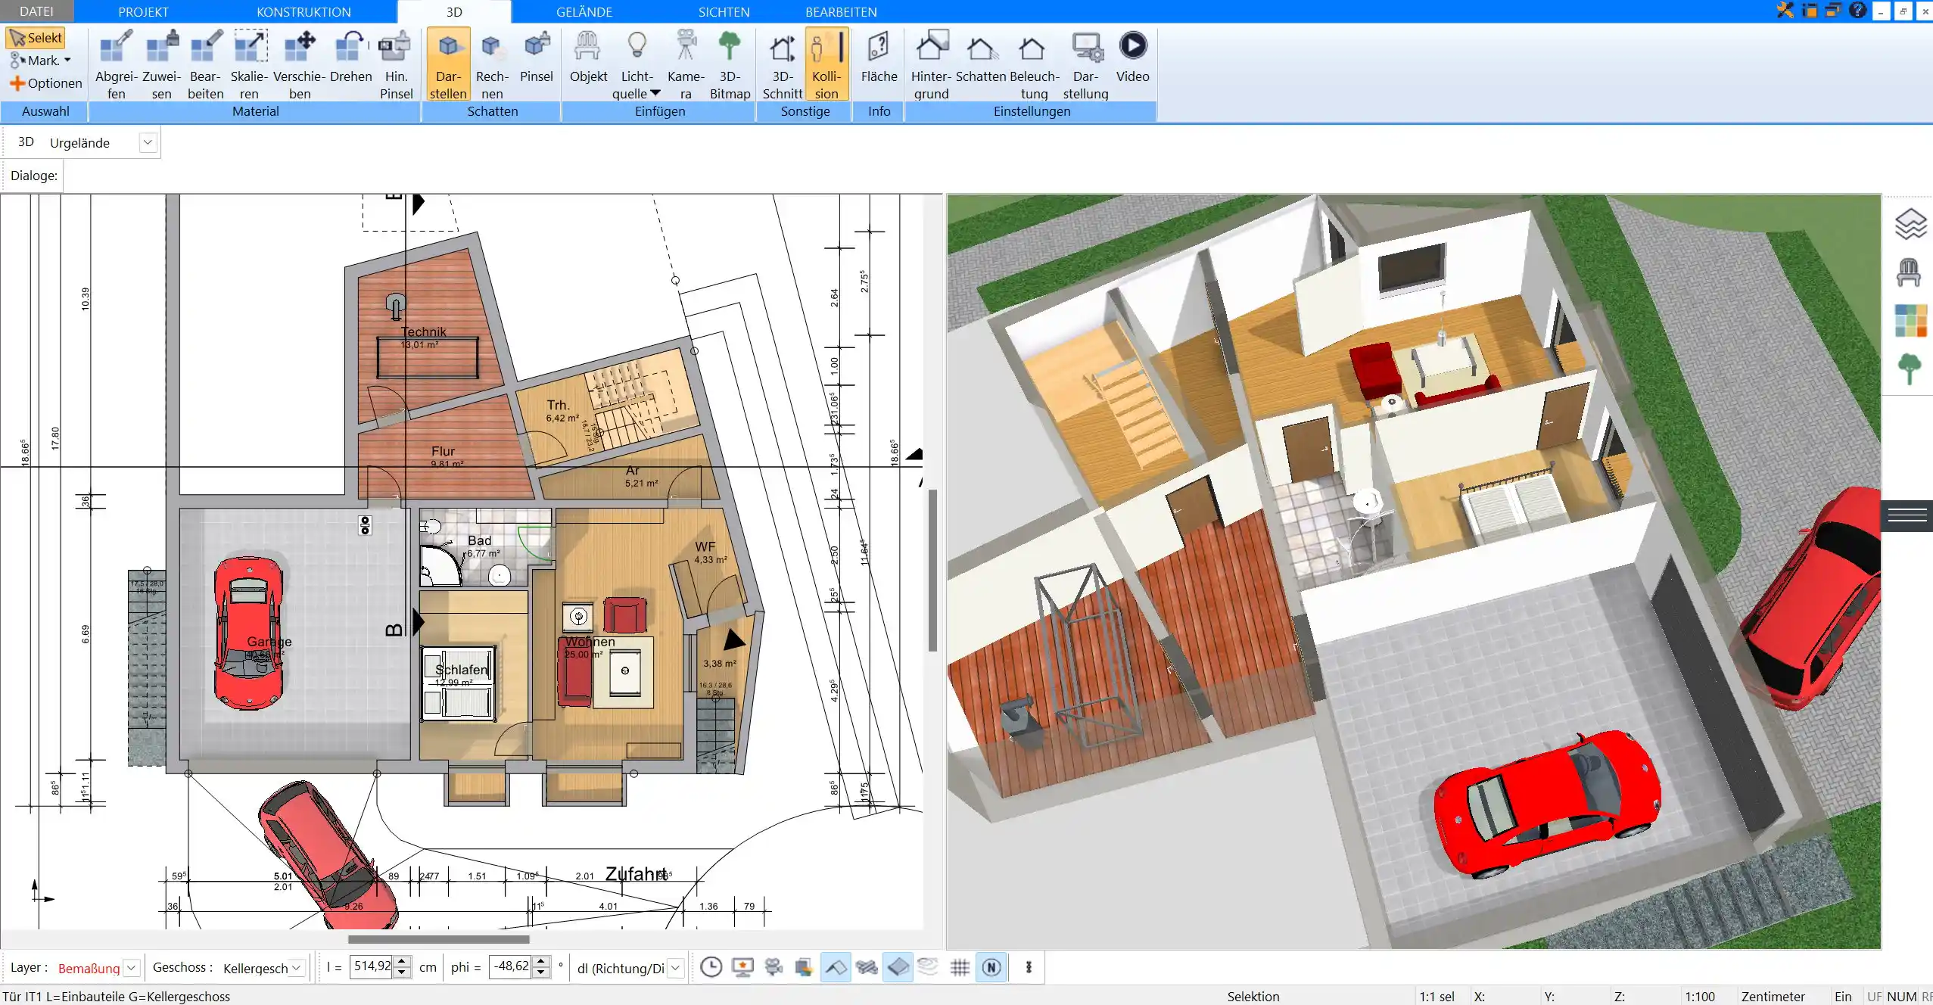The image size is (1933, 1005).
Task: Open the layers panel in sidebar
Action: coord(1910,224)
